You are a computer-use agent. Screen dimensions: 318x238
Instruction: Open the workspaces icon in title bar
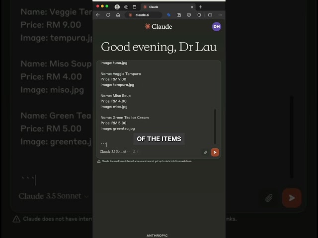coord(126,7)
